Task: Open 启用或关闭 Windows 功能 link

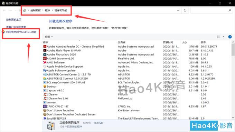Action: pyautogui.click(x=21, y=32)
